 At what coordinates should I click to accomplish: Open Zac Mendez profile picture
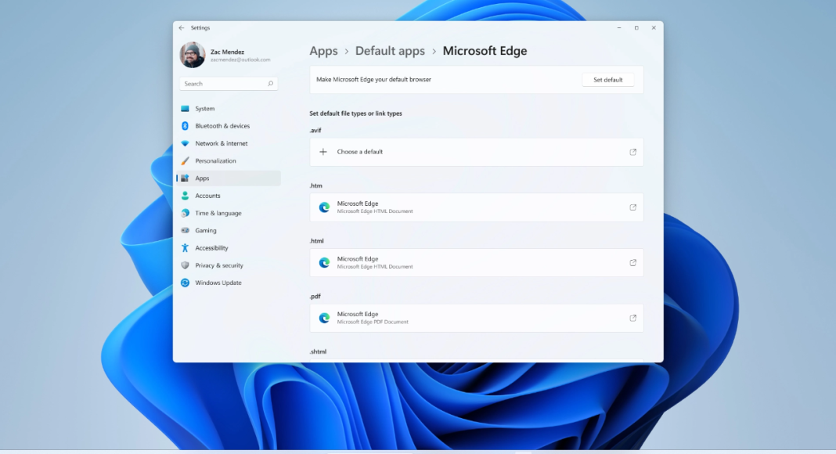(193, 55)
